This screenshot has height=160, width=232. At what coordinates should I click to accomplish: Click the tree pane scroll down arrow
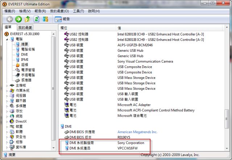[54, 148]
